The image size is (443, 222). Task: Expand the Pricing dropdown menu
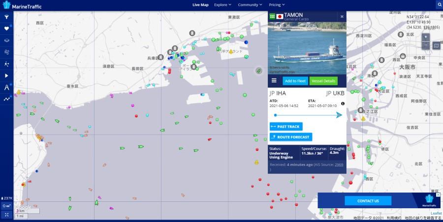[x=277, y=5]
